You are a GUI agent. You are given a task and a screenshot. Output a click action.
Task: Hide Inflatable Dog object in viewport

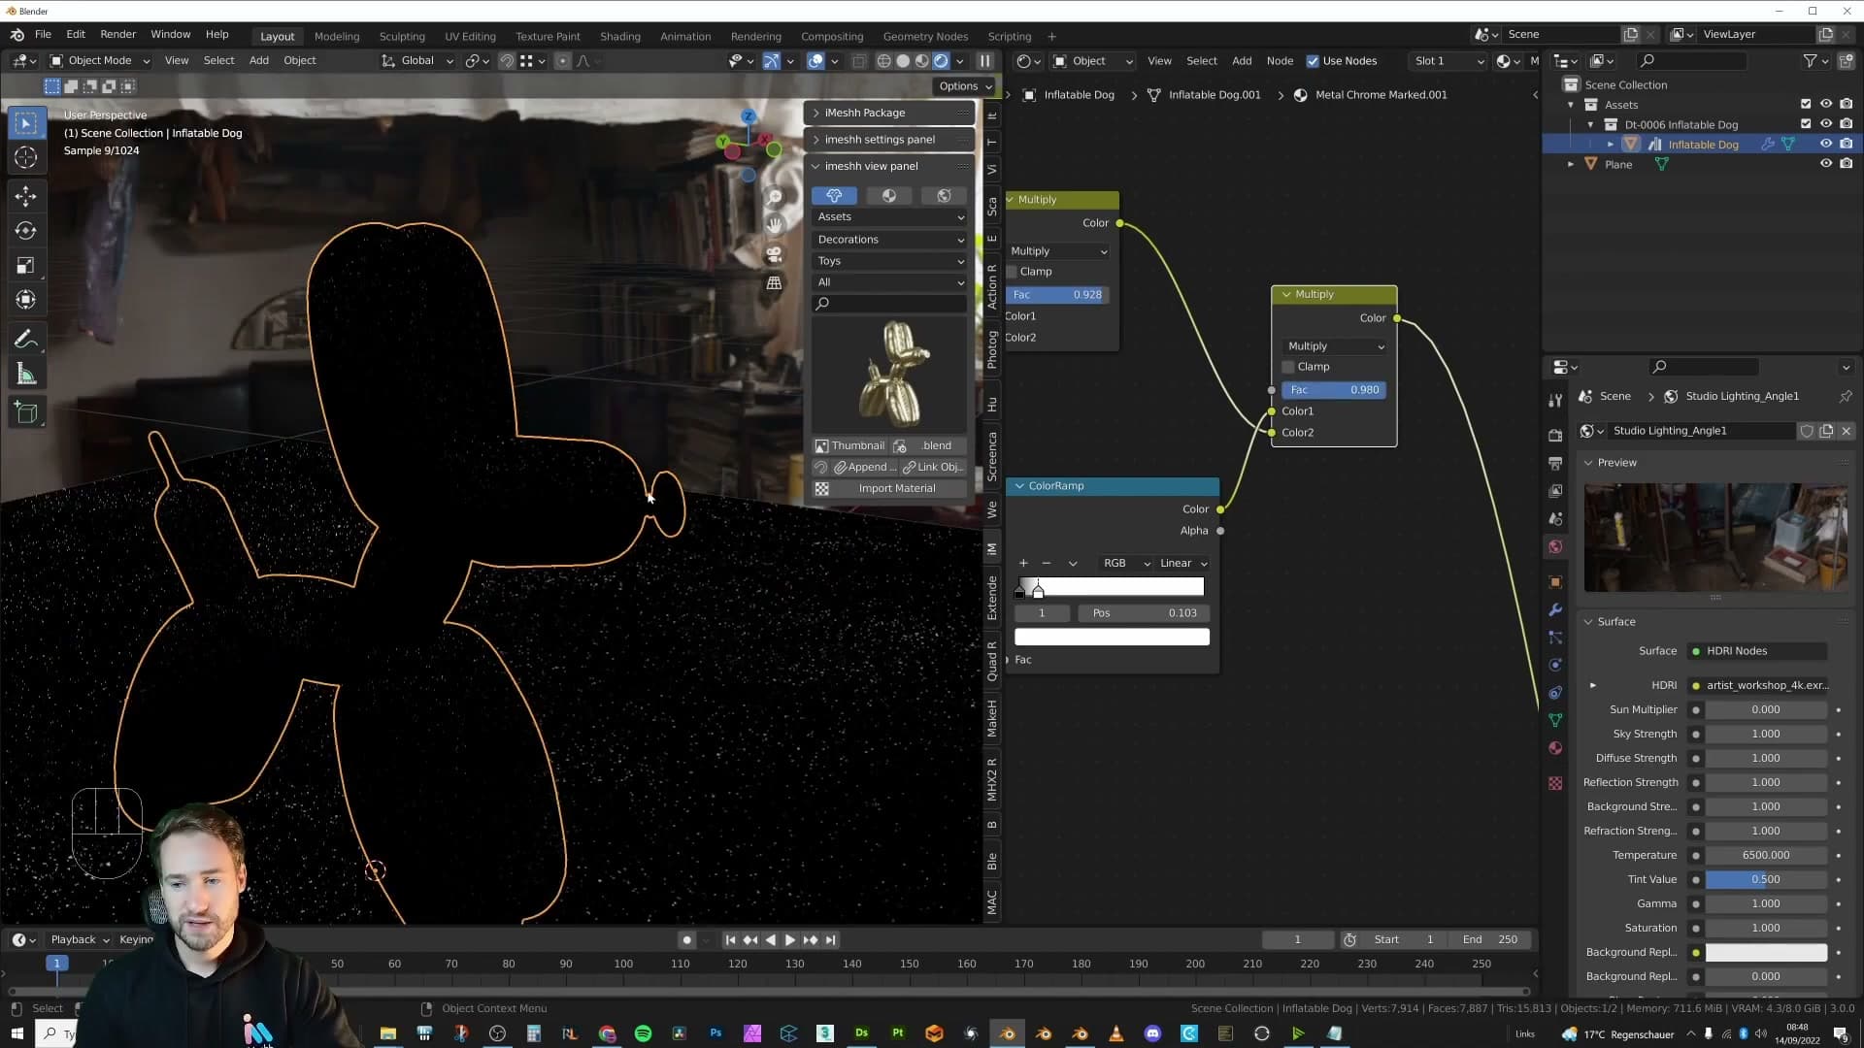pos(1825,145)
